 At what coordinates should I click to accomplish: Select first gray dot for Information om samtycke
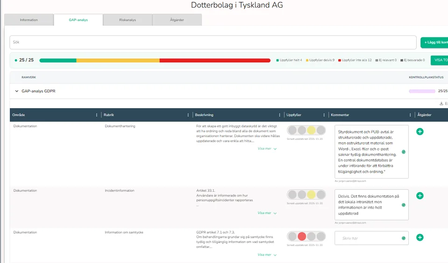pos(292,236)
